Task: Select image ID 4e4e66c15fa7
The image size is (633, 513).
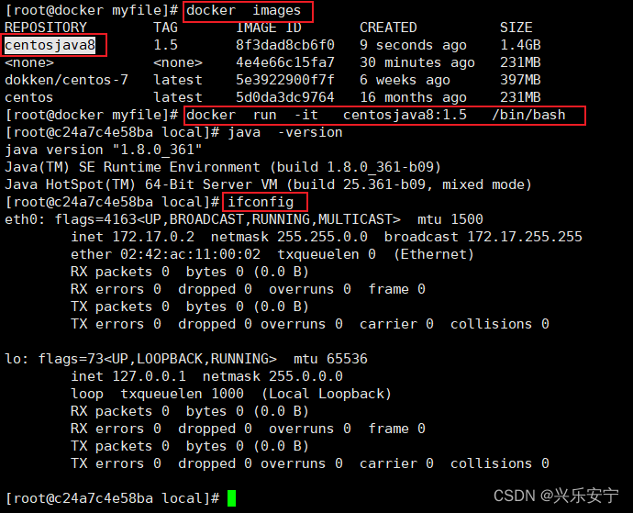Action: coord(285,62)
